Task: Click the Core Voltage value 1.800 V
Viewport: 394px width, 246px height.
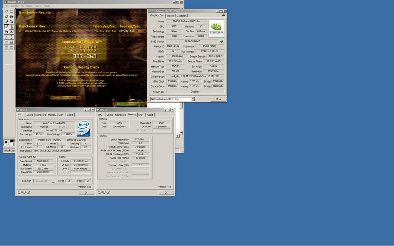Action: coord(68,134)
